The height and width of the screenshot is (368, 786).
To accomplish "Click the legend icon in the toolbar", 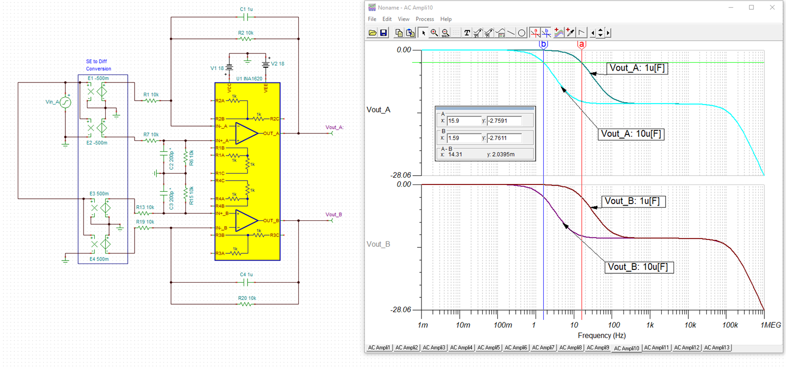I will pyautogui.click(x=500, y=33).
